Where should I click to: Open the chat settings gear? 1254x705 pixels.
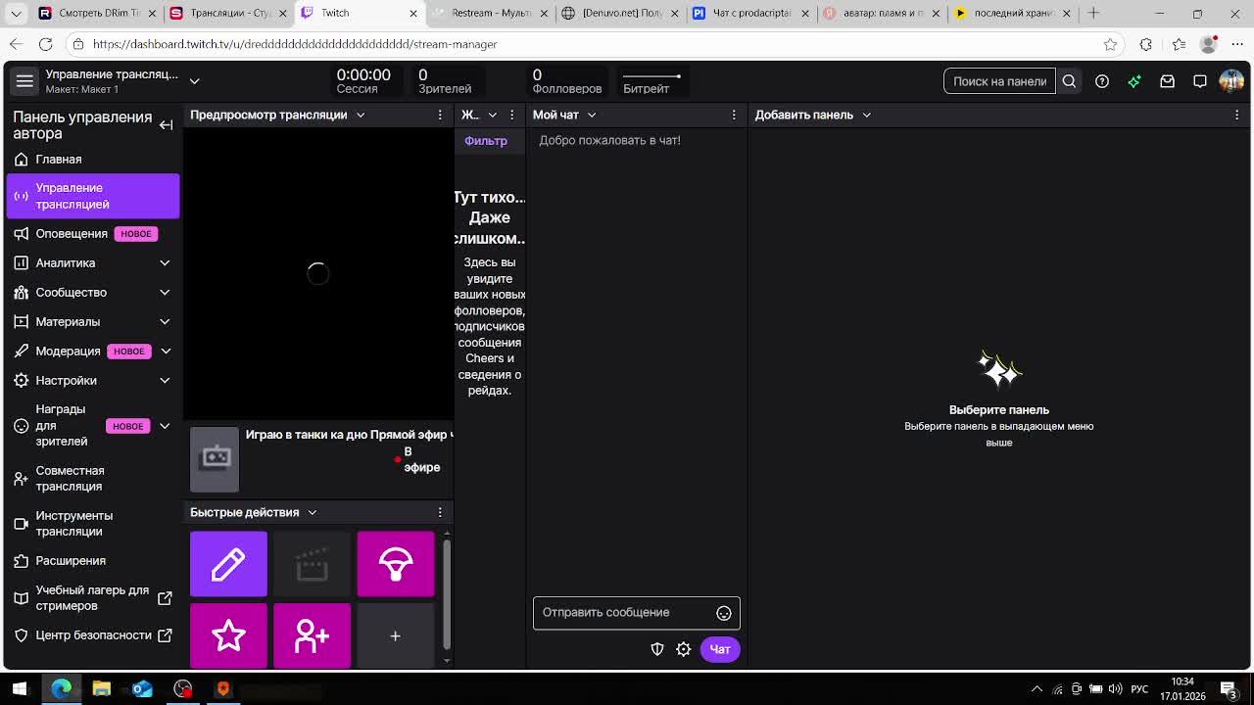tap(684, 649)
